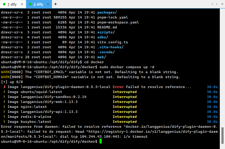This screenshot has height=149, width=225.
Task: Open the tab list dropdown arrow
Action: pyautogui.click(x=222, y=4)
